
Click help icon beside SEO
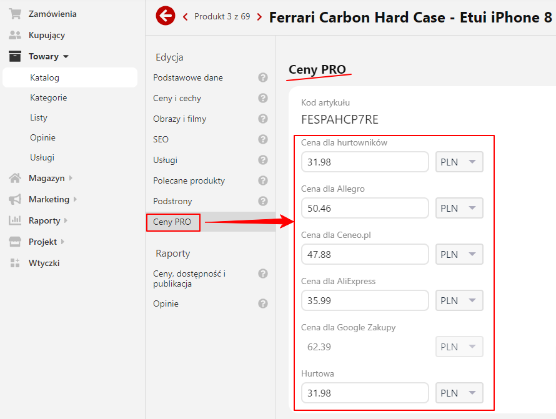pyautogui.click(x=263, y=139)
